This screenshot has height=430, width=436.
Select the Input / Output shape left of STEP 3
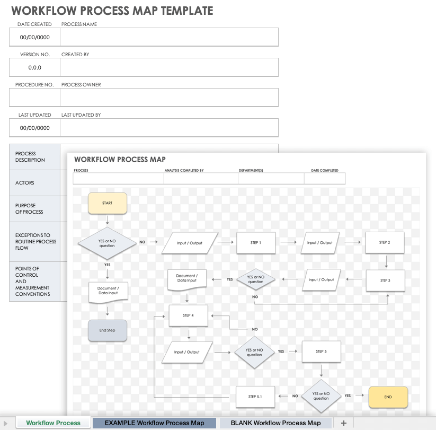pos(321,280)
